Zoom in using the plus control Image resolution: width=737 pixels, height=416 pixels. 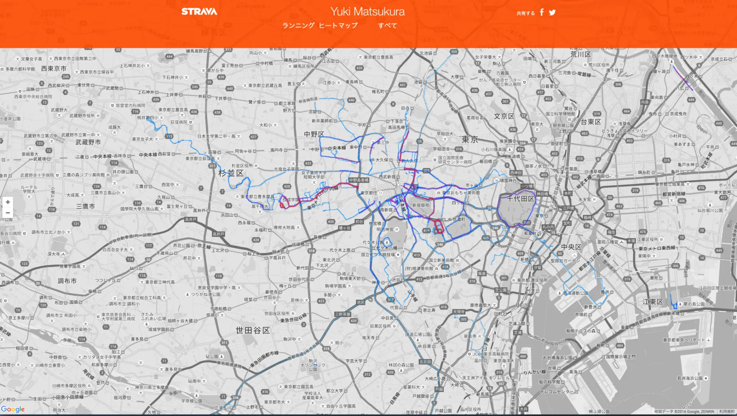8,202
